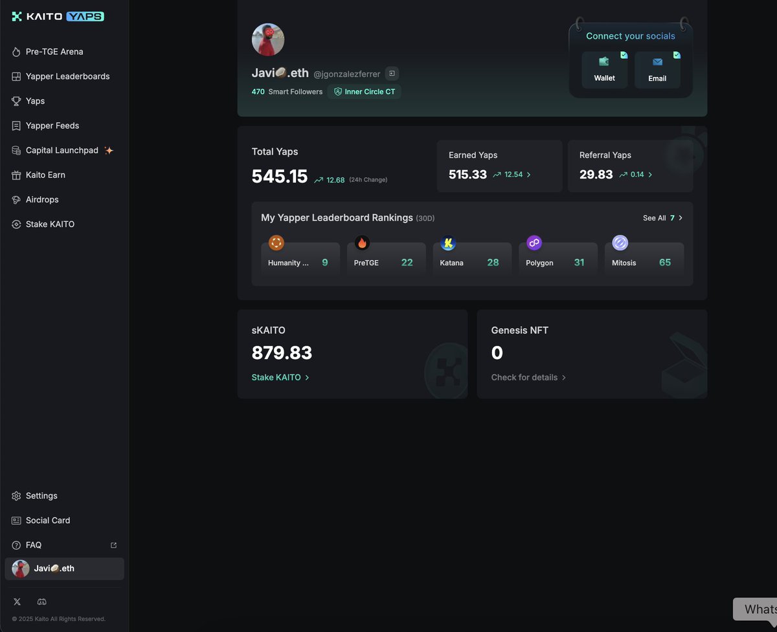Click the Check for details chevron
Image resolution: width=777 pixels, height=632 pixels.
pos(564,378)
